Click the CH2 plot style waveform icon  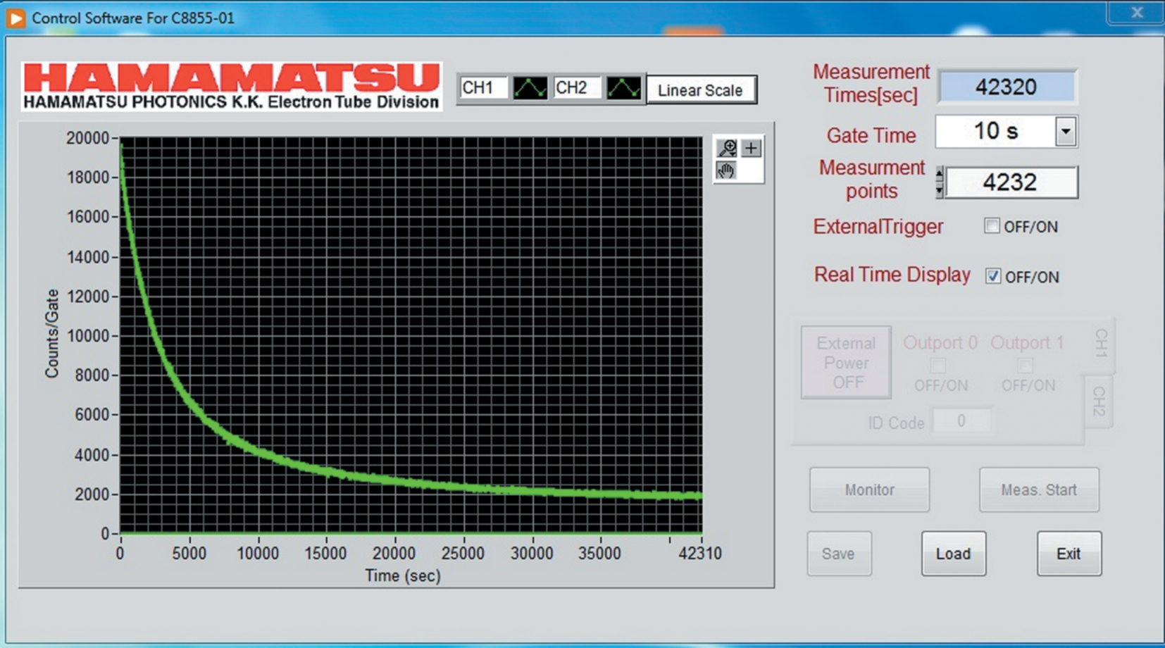click(623, 89)
